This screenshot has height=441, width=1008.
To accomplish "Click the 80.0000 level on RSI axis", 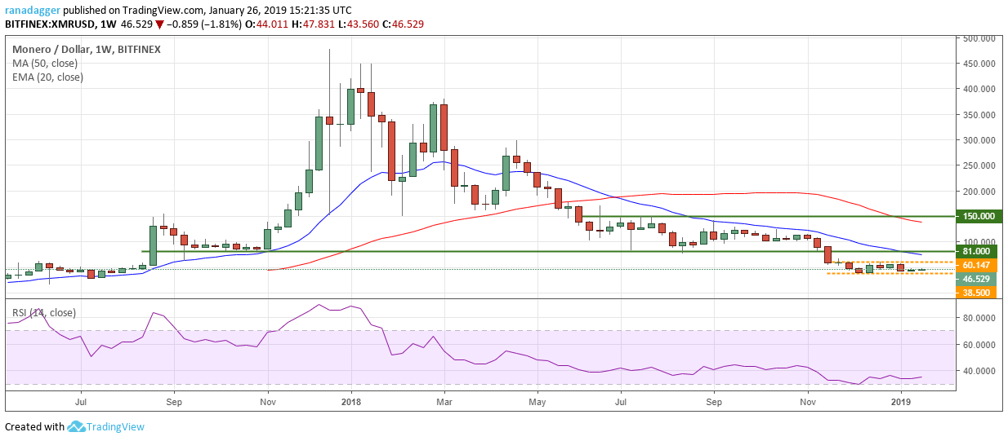I will pyautogui.click(x=980, y=319).
